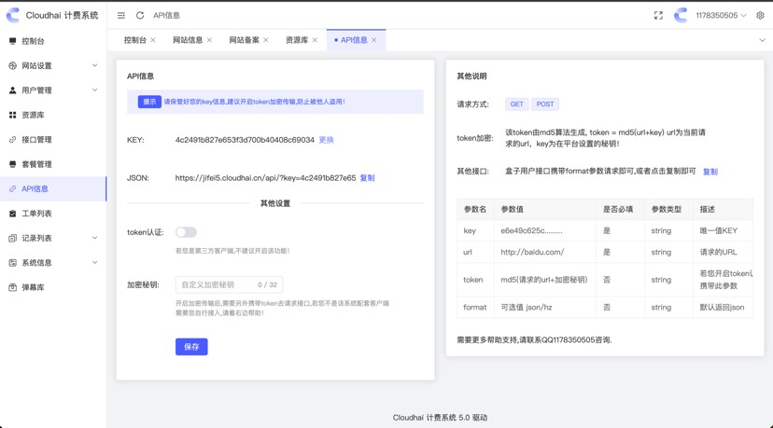The height and width of the screenshot is (428, 773).
Task: Select the GET request method tag
Action: [x=516, y=104]
